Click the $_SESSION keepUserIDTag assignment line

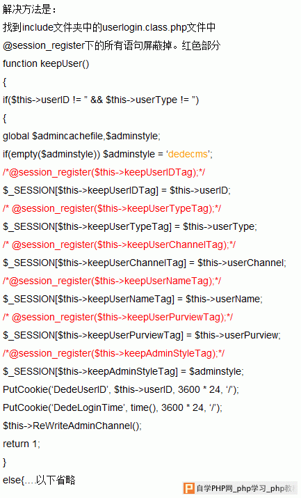117,191
